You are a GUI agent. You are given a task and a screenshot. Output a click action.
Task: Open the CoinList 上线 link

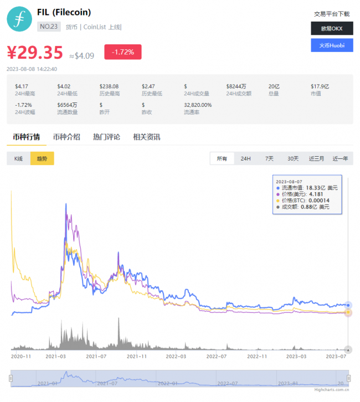pyautogui.click(x=102, y=27)
